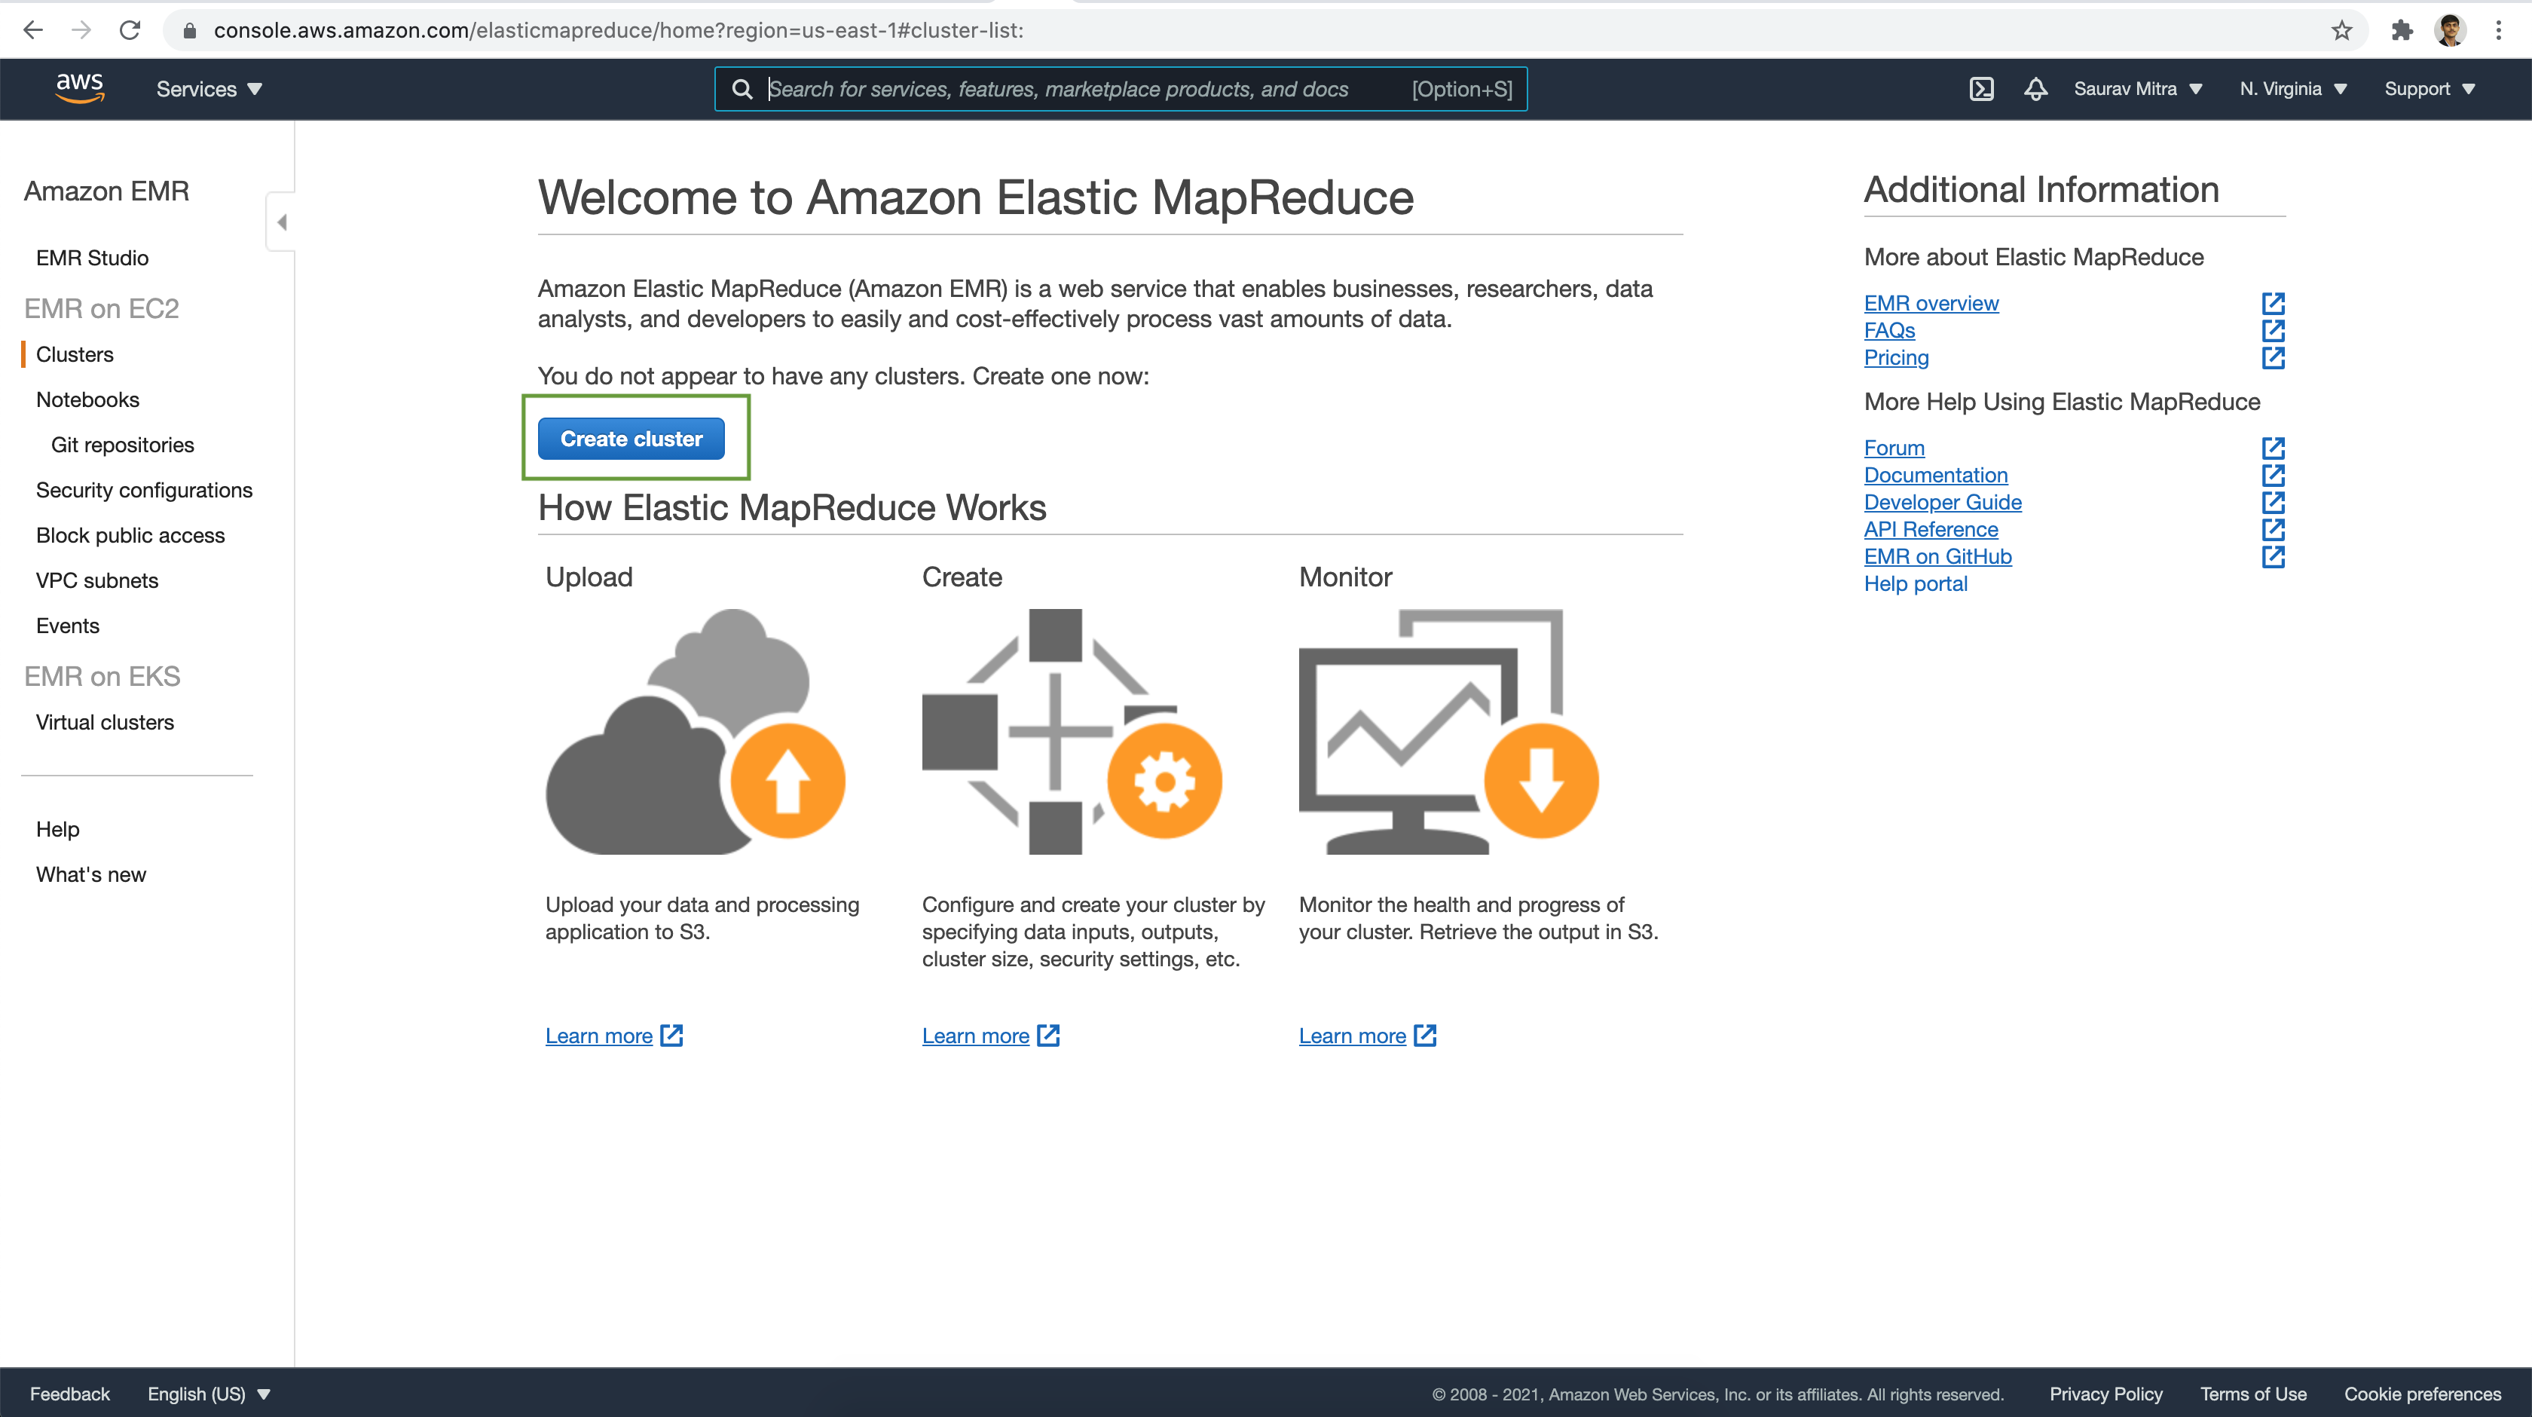Click the Create cluster button
The width and height of the screenshot is (2532, 1417).
[x=631, y=439]
